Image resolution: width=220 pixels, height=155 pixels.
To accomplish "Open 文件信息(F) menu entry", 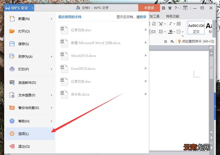I will tap(30, 95).
